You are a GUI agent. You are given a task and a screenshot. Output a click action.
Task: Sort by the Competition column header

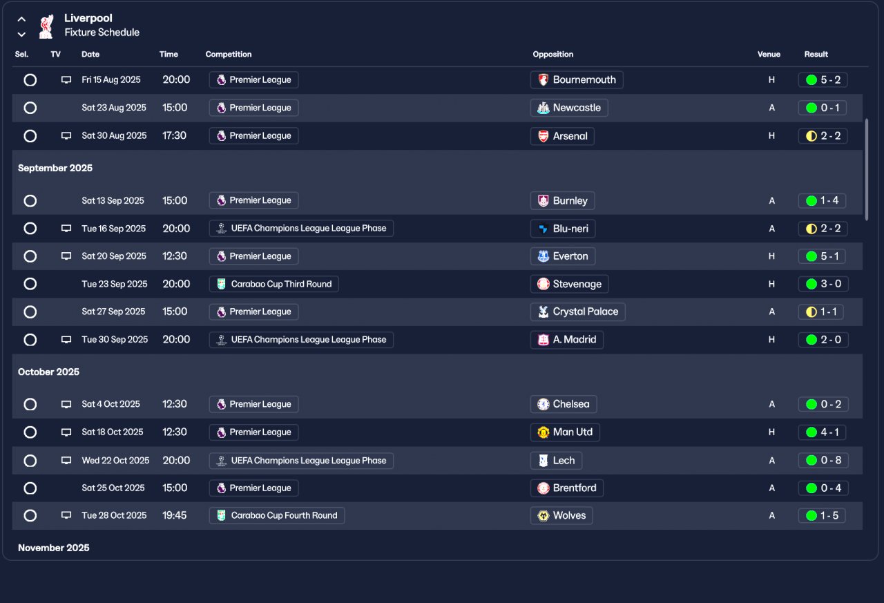[229, 55]
